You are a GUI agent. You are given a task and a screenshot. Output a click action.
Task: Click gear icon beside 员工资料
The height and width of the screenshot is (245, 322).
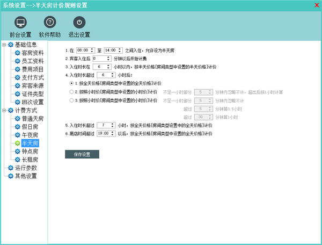pos(17,61)
